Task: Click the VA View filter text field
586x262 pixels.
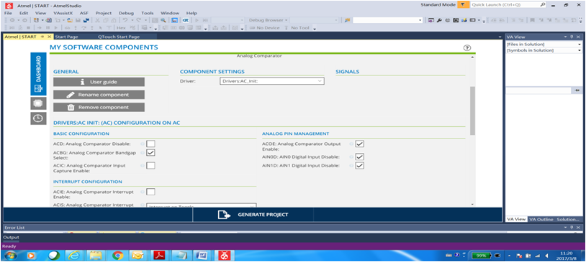Action: [x=539, y=90]
